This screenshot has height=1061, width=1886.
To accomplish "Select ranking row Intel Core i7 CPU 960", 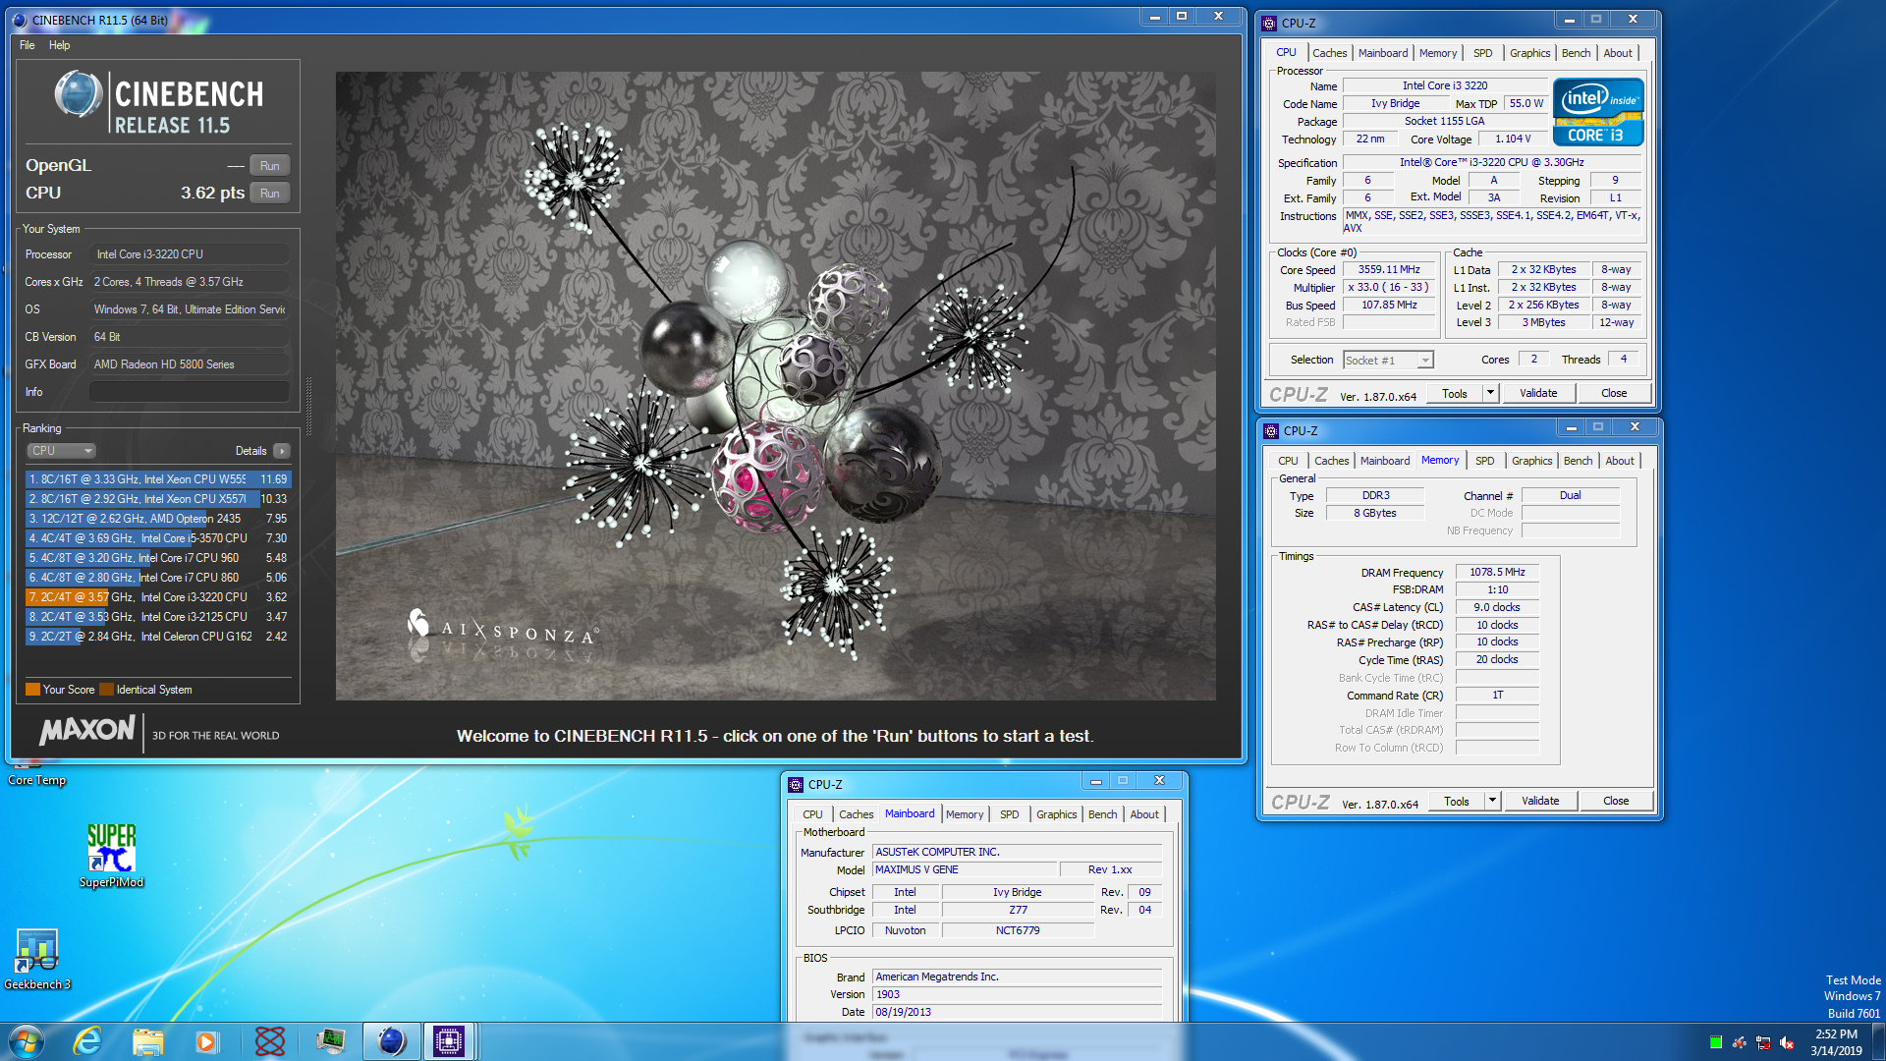I will pos(157,558).
